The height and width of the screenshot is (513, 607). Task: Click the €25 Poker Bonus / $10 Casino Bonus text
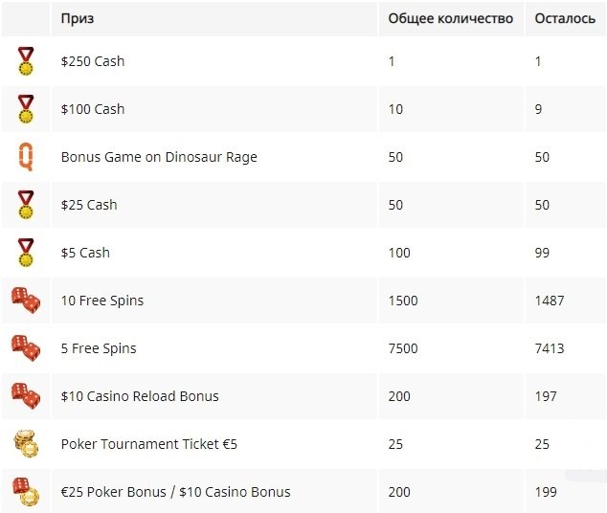176,492
